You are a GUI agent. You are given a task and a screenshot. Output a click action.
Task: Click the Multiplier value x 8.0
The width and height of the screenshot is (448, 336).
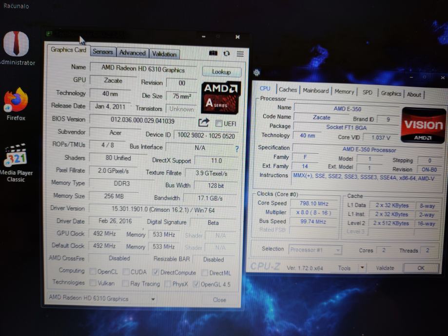[313, 213]
